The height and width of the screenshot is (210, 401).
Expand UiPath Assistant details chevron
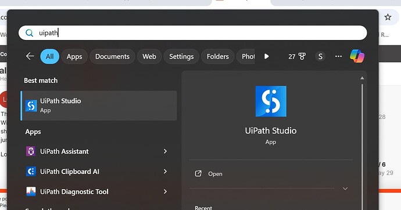165,151
